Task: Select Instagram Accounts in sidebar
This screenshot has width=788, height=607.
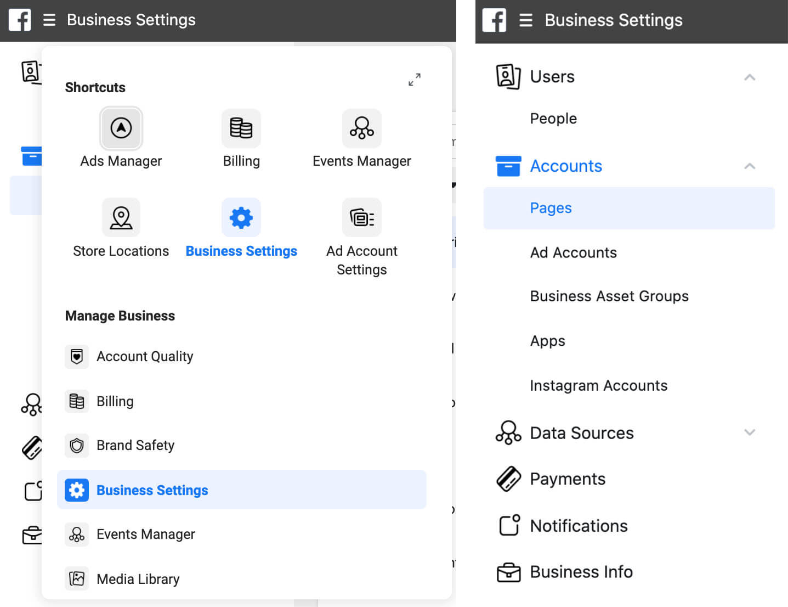Action: click(x=598, y=385)
